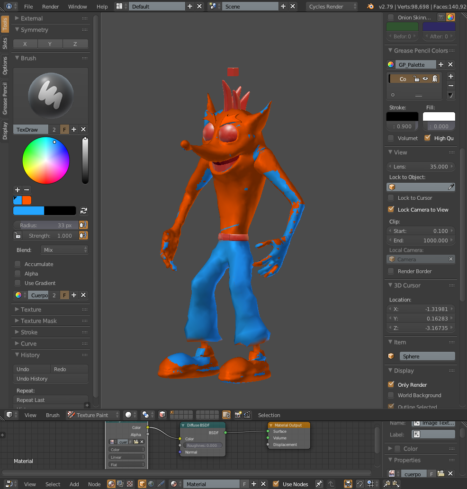The height and width of the screenshot is (489, 467).
Task: Click the pin icon in node editor header
Action: click(319, 484)
